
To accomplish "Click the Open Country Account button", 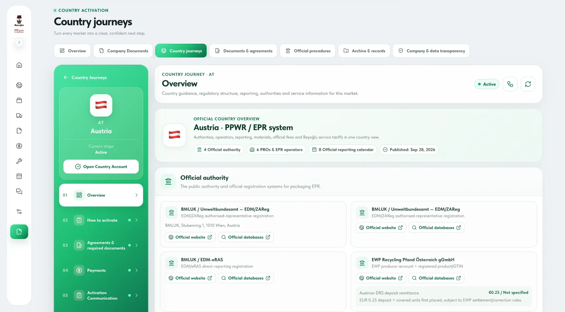I will (101, 167).
